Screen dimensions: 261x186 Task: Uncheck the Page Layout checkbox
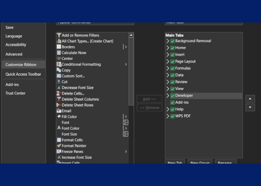point(172,61)
